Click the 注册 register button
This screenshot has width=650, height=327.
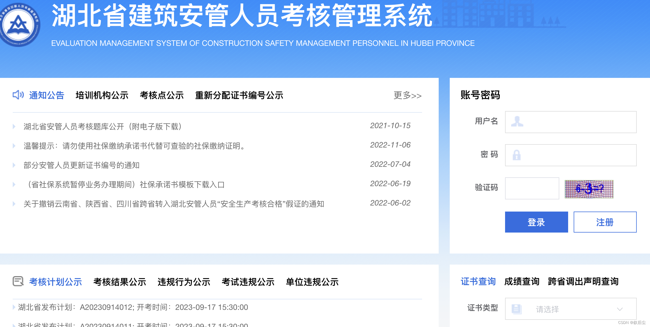point(605,222)
